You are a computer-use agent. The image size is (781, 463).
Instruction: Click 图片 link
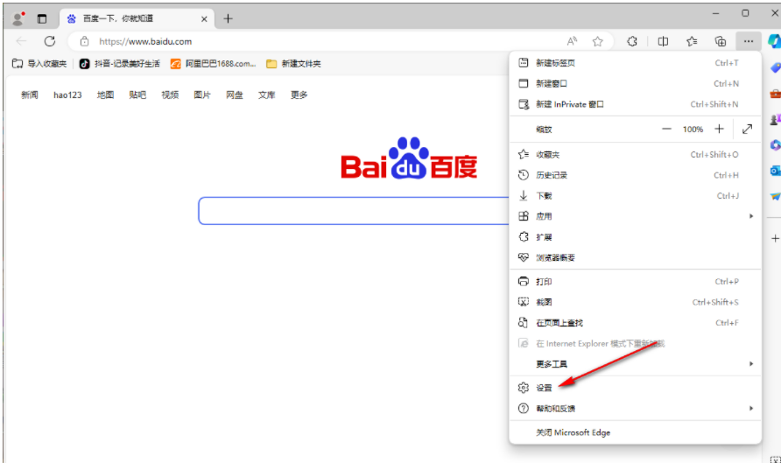click(x=202, y=95)
